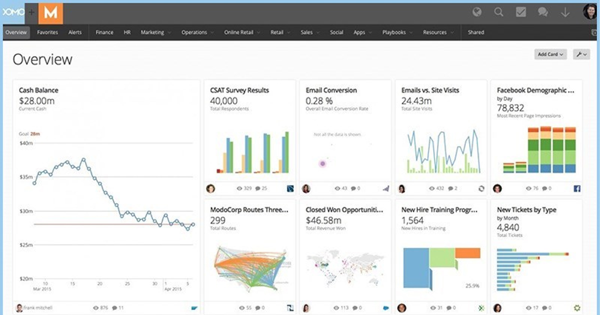Open the Cash Balance card title

coord(38,90)
